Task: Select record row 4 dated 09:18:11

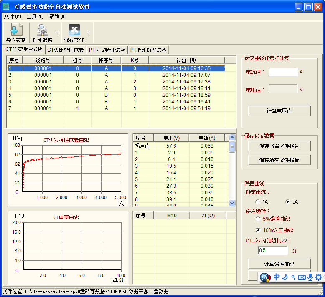Action: tap(116, 88)
